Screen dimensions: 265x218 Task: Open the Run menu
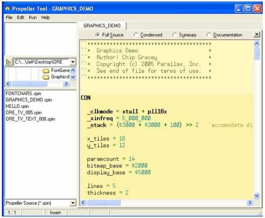[32, 18]
